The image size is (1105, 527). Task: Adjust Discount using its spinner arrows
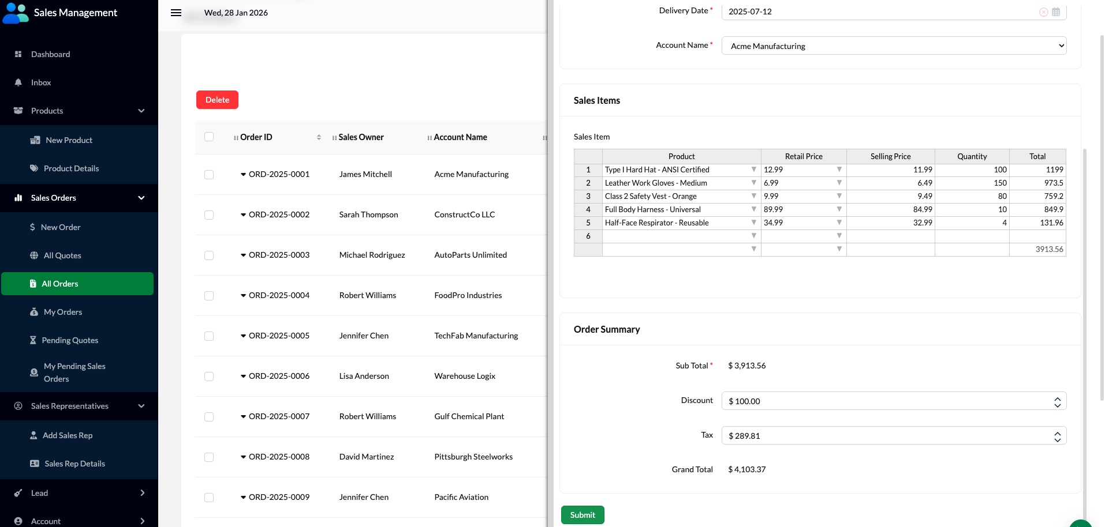tap(1057, 401)
